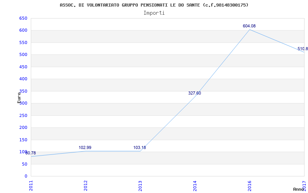Click the 604.08 data point label

pyautogui.click(x=249, y=26)
